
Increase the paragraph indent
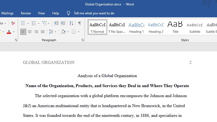63,23
